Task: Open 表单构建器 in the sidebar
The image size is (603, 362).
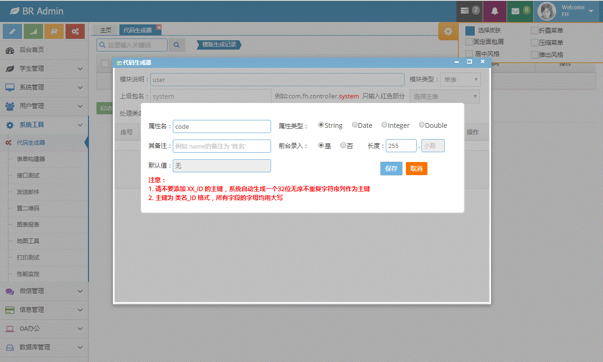Action: (x=31, y=159)
